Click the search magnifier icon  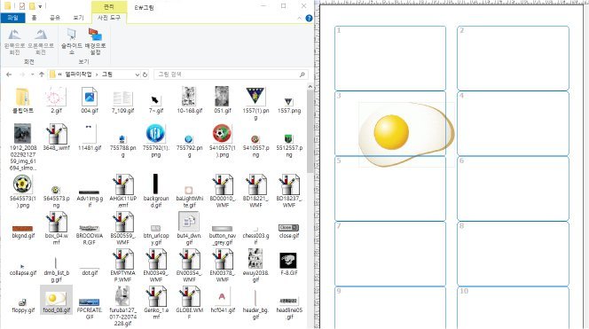coord(302,74)
